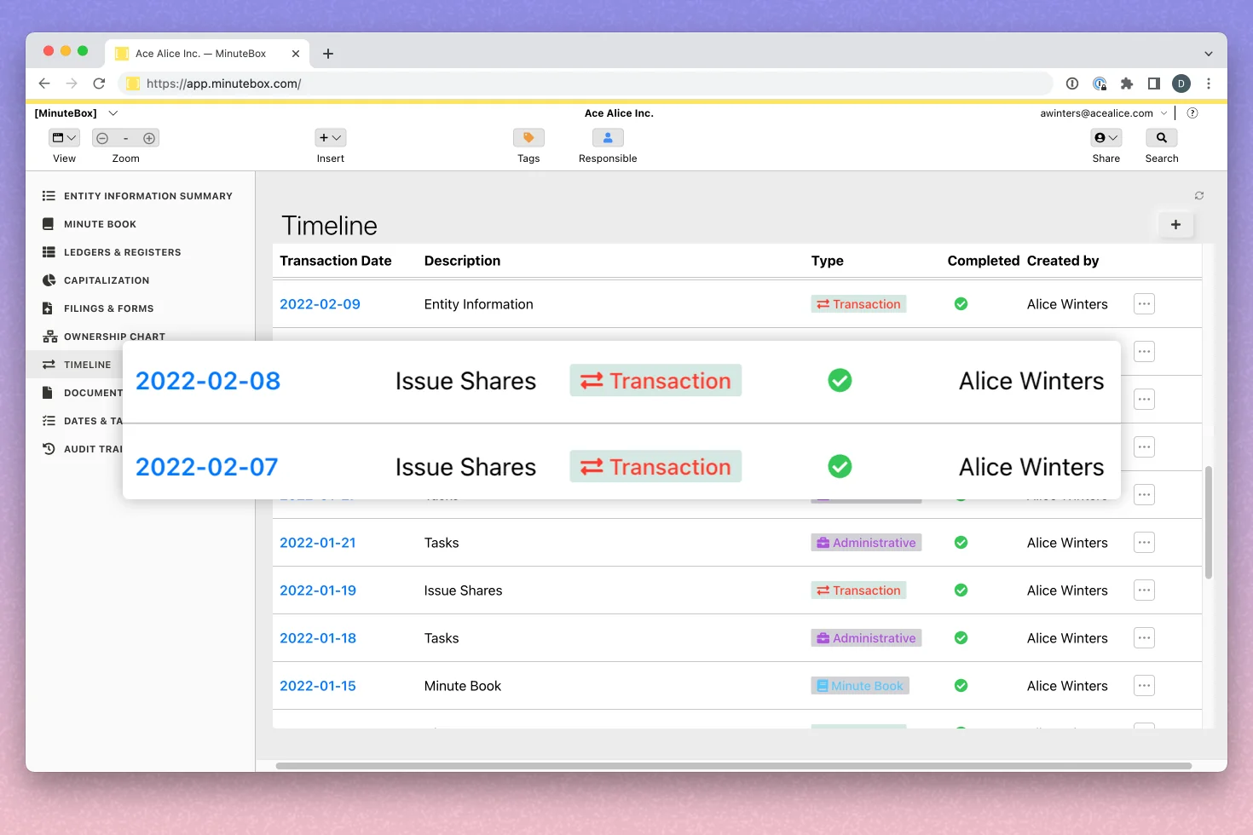
Task: Add new timeline entry with plus button
Action: coord(1175,225)
